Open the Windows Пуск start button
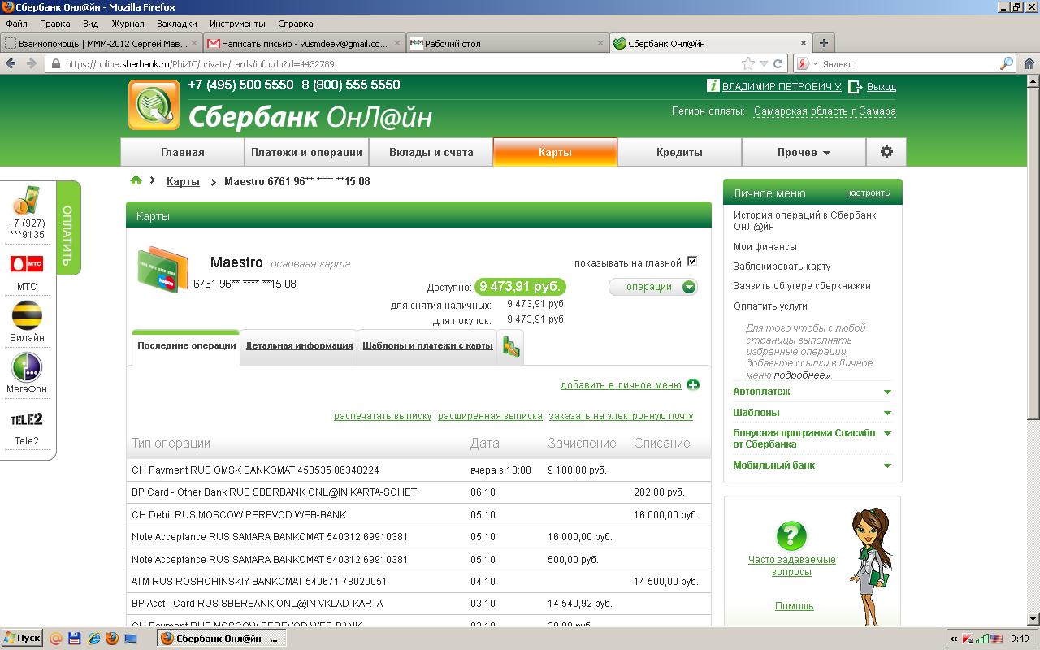 click(22, 639)
